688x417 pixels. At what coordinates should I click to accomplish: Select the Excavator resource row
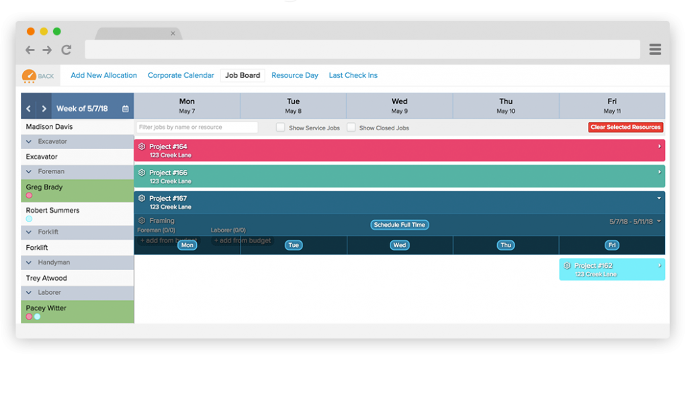click(x=78, y=156)
